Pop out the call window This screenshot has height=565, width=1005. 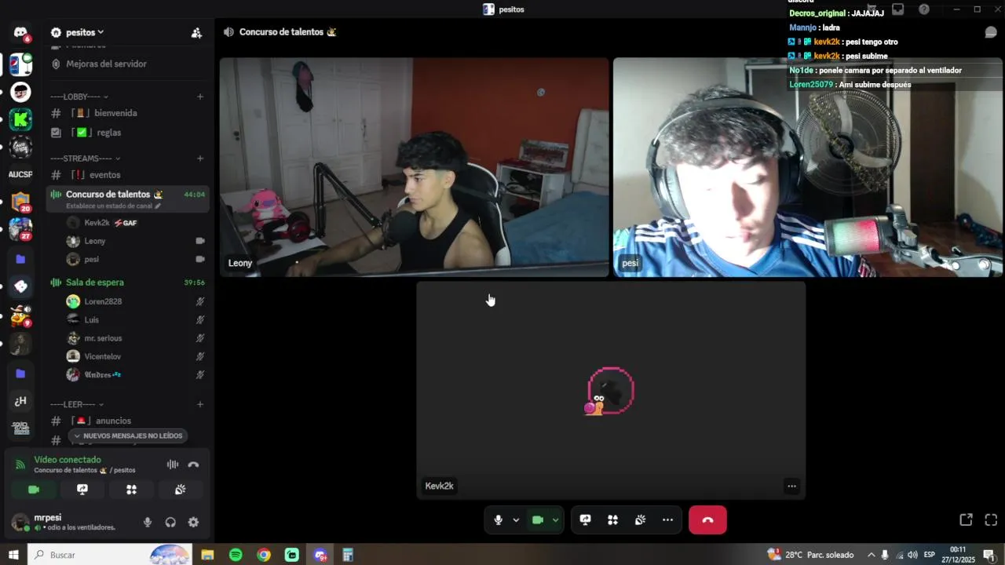966,519
